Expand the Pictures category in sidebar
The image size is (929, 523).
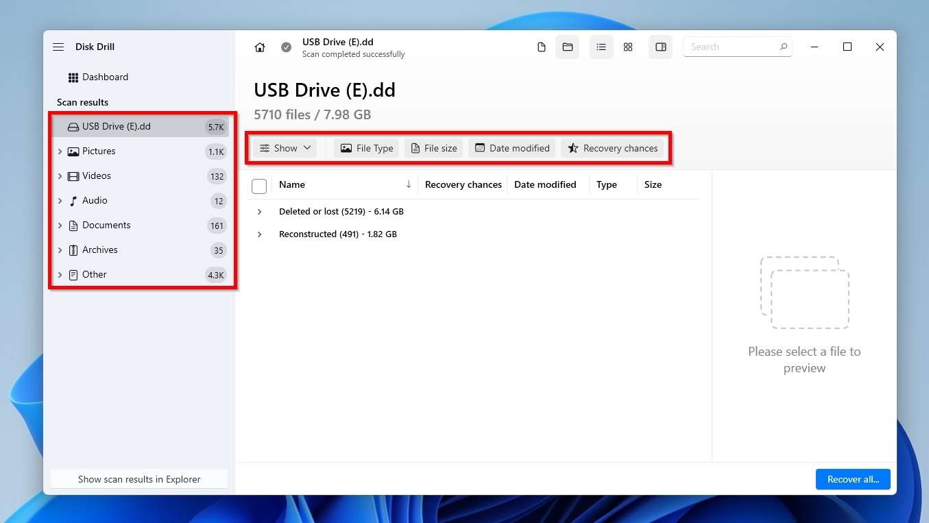click(60, 151)
